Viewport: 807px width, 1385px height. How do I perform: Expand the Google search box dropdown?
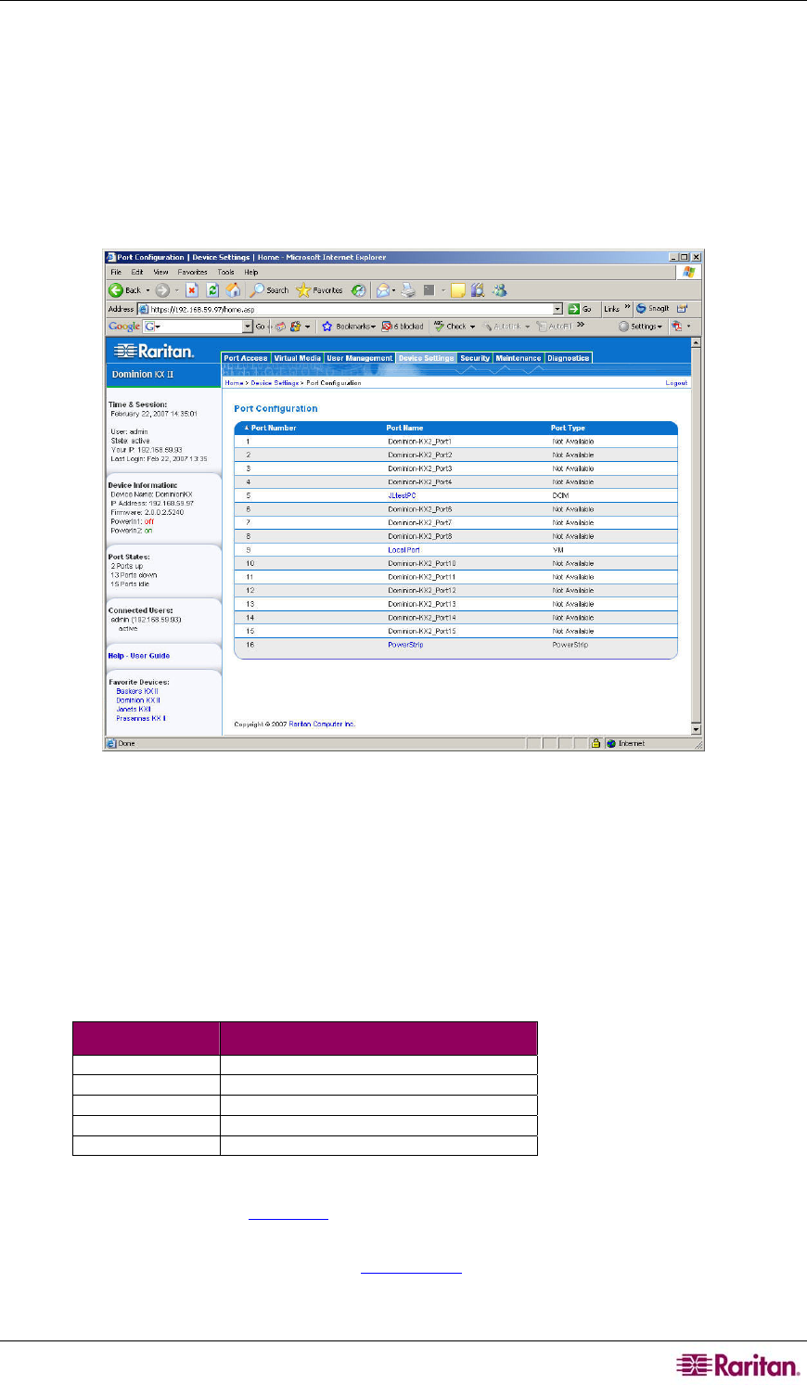point(248,327)
